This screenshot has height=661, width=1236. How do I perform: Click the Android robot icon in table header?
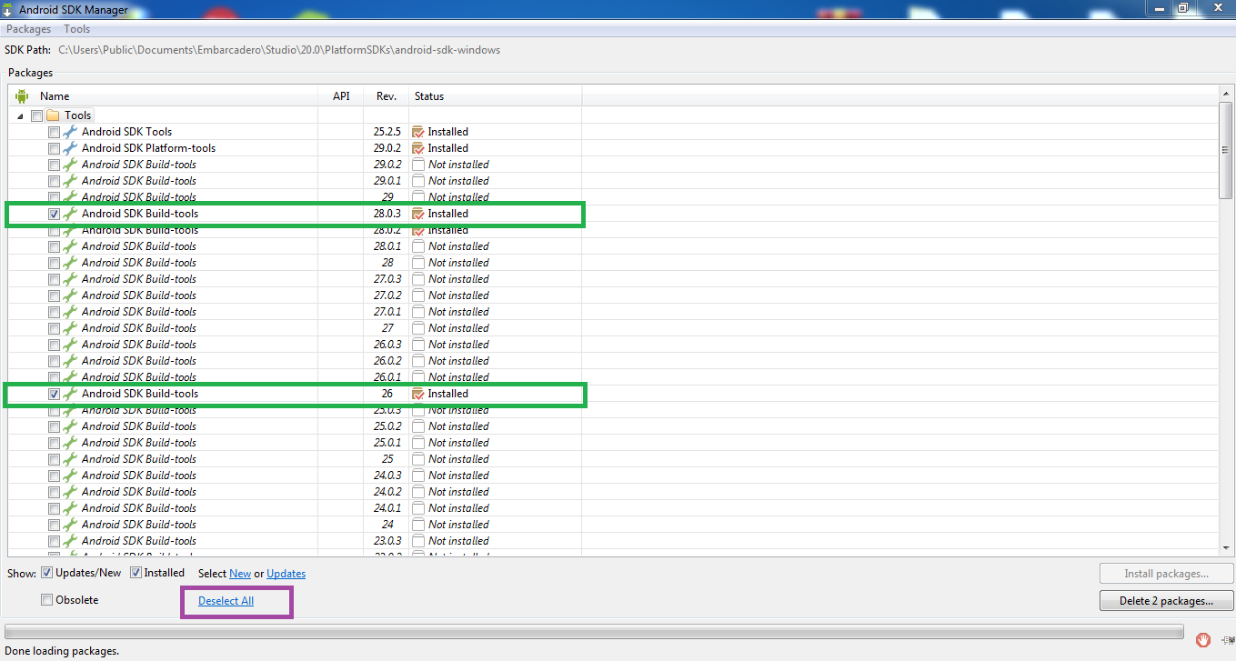[22, 95]
